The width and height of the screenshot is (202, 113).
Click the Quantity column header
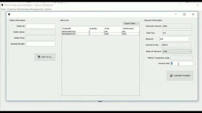(96, 29)
